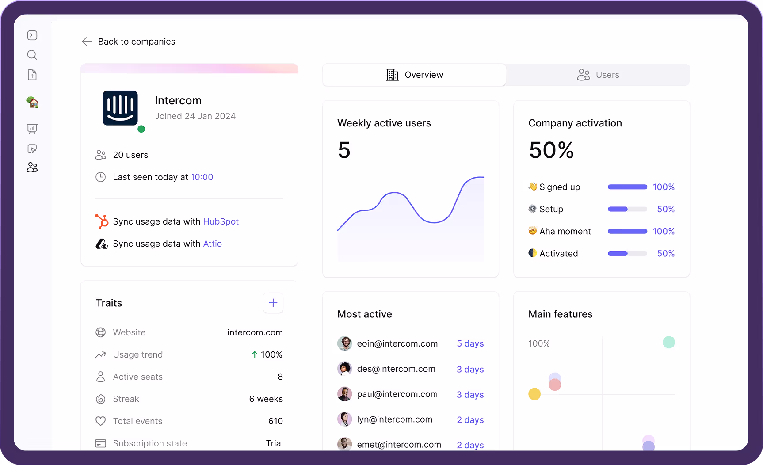The image size is (763, 465).
Task: Click the cursor-selection sidebar icon
Action: tap(32, 149)
